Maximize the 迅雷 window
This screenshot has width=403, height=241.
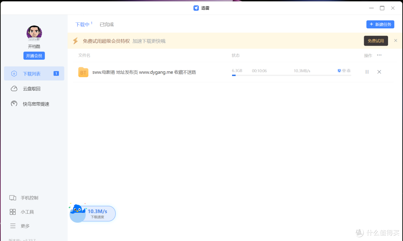(x=382, y=8)
